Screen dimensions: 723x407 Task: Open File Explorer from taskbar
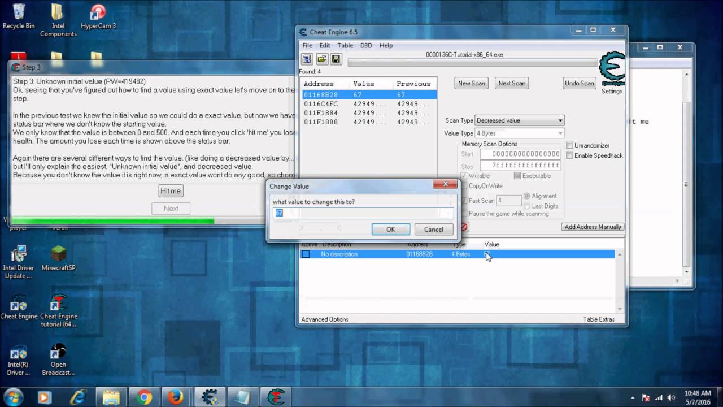pyautogui.click(x=111, y=397)
